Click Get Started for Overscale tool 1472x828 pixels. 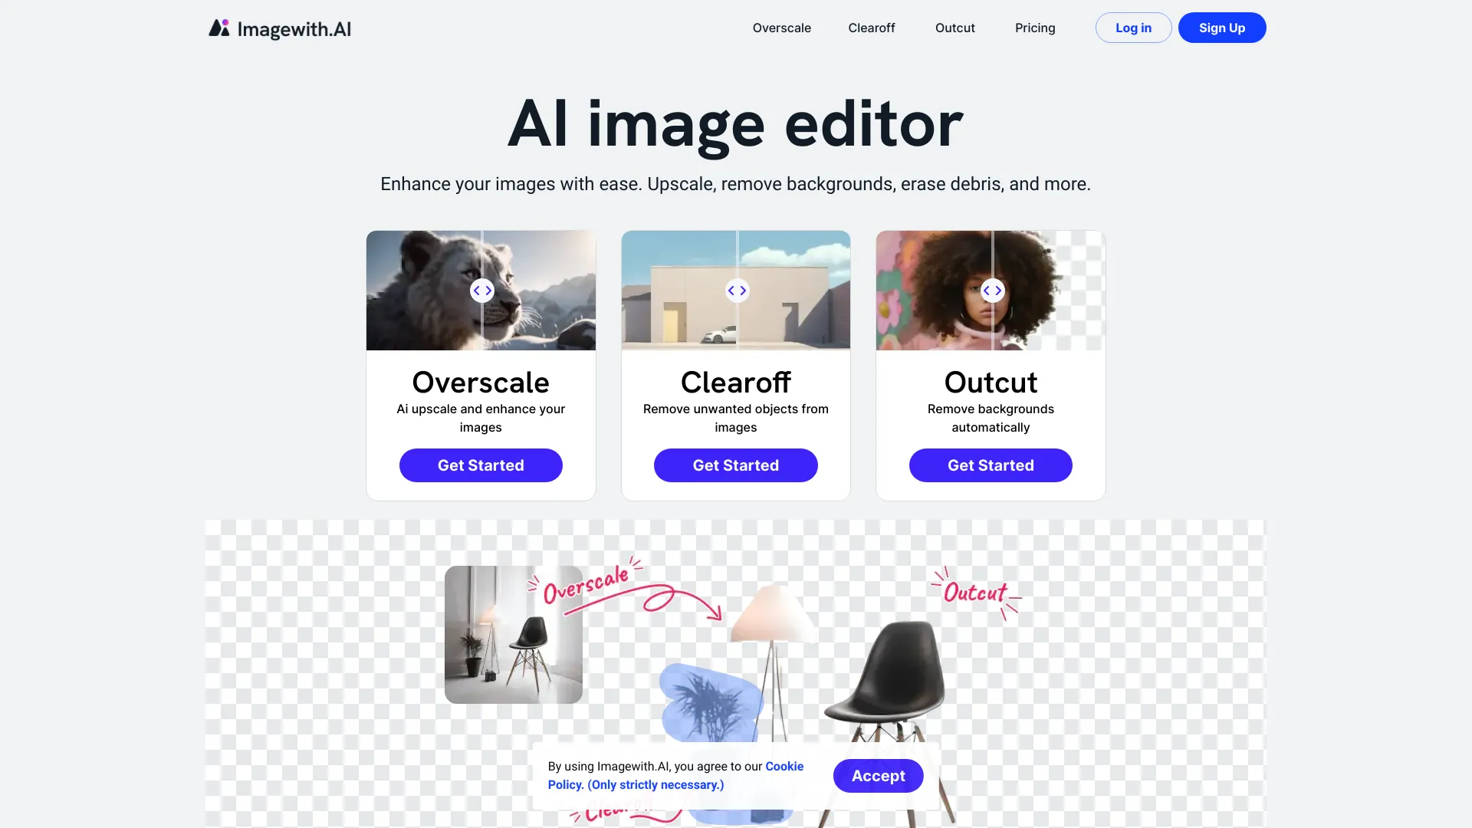(x=480, y=464)
